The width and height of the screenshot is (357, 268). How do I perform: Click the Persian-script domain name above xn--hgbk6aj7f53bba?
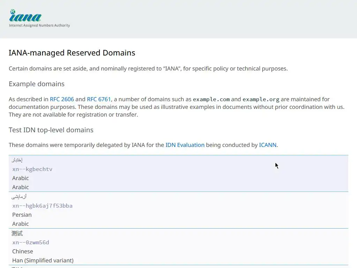(19, 197)
